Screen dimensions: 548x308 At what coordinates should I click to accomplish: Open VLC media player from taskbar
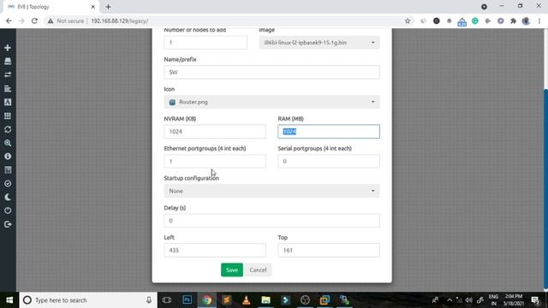(246, 300)
